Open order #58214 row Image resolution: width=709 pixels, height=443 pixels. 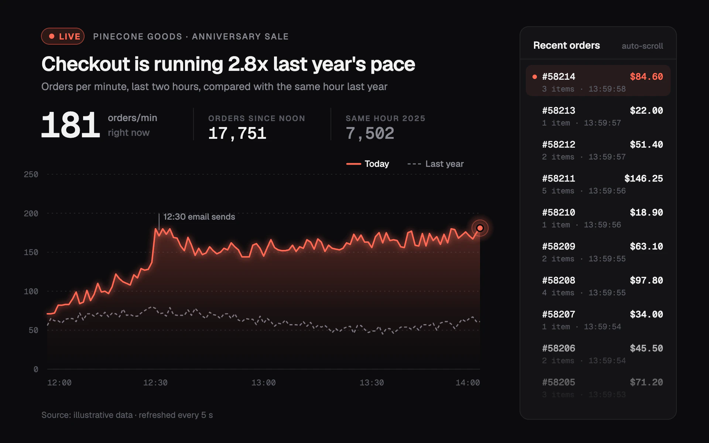point(598,80)
